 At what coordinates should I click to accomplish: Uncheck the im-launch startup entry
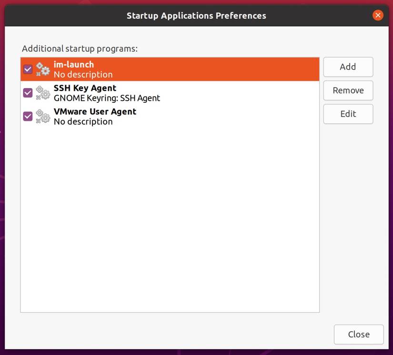tap(27, 69)
